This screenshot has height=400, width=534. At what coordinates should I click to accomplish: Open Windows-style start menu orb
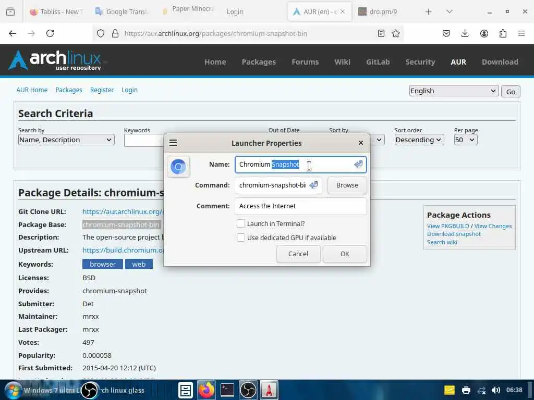(x=13, y=390)
